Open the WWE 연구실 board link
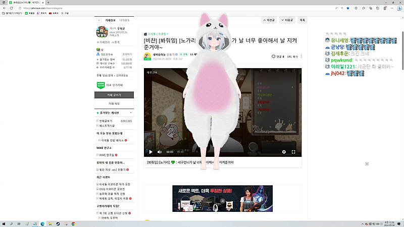The image size is (404, 227). [x=107, y=155]
